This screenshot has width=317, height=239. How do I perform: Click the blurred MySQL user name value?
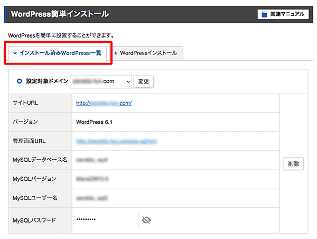click(92, 198)
